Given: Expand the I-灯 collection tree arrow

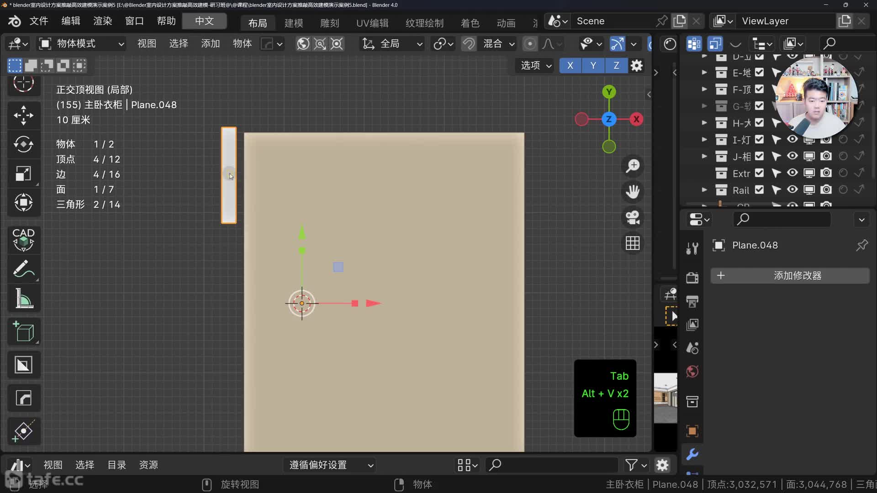Looking at the screenshot, I should click(x=704, y=139).
